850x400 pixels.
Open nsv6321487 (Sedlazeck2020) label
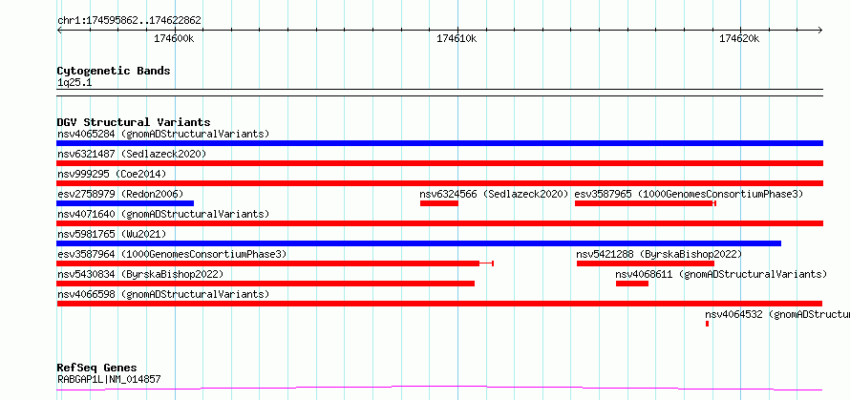[x=132, y=154]
